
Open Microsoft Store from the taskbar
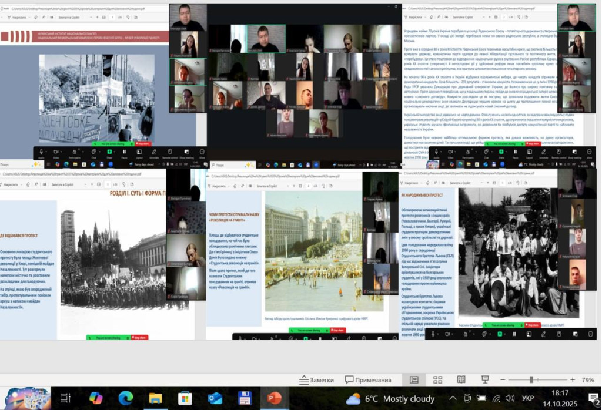[x=185, y=398]
